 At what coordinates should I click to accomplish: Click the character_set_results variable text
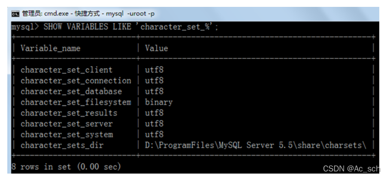69,113
